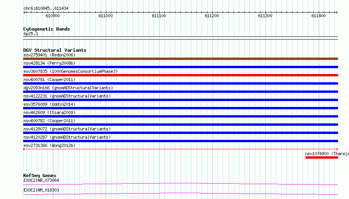Click the 610900 ruler tick label
Viewport: 349px width, 199px height.
(x=53, y=16)
